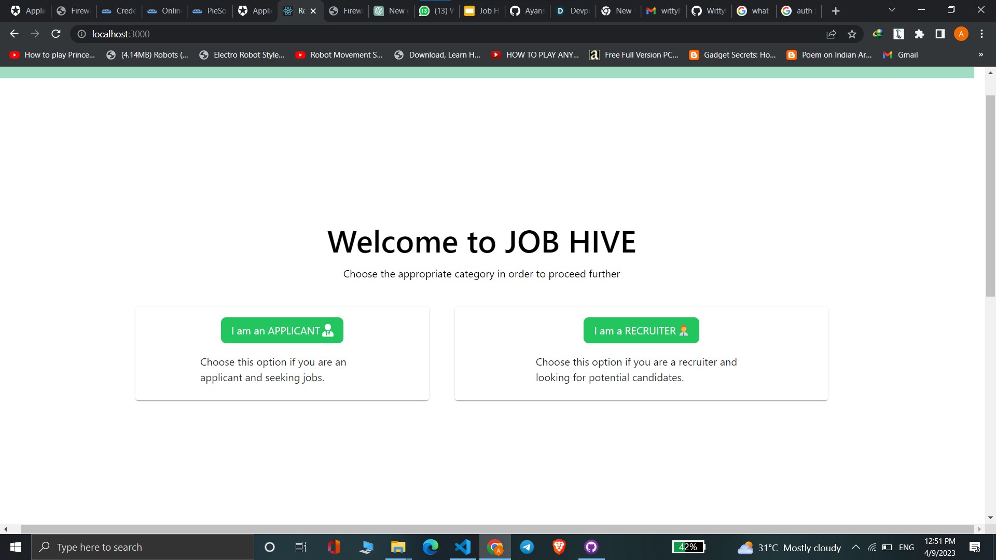Open Chrome three-dot menu
996x560 pixels.
(981, 34)
